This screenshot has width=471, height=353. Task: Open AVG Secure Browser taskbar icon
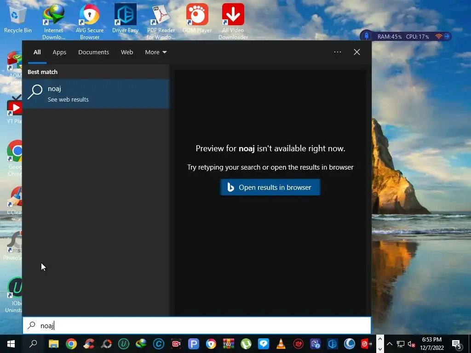(x=211, y=344)
